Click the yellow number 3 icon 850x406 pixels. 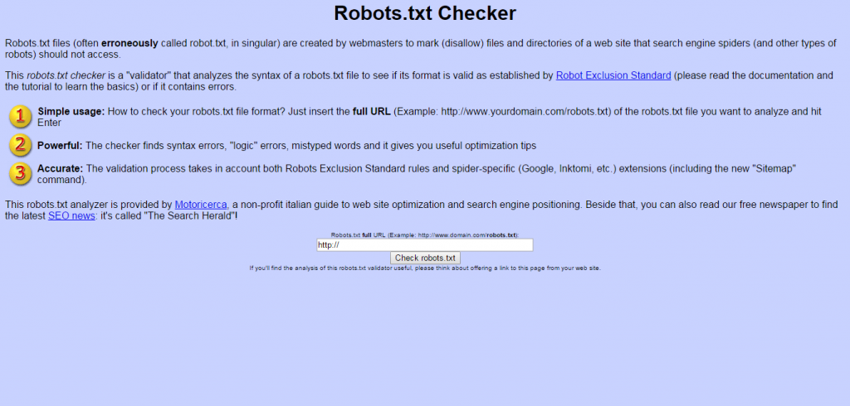point(21,173)
